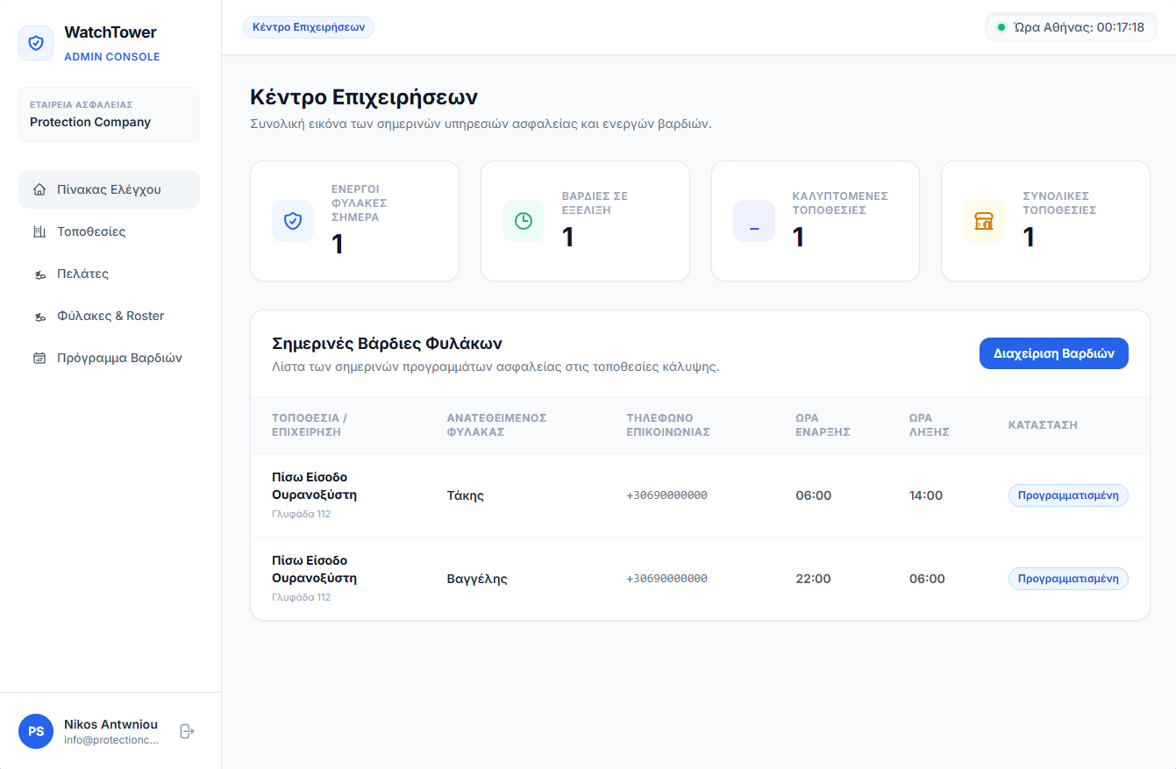This screenshot has height=769, width=1176.
Task: Click the Ώρα Έναρξης column header
Action: coord(823,425)
